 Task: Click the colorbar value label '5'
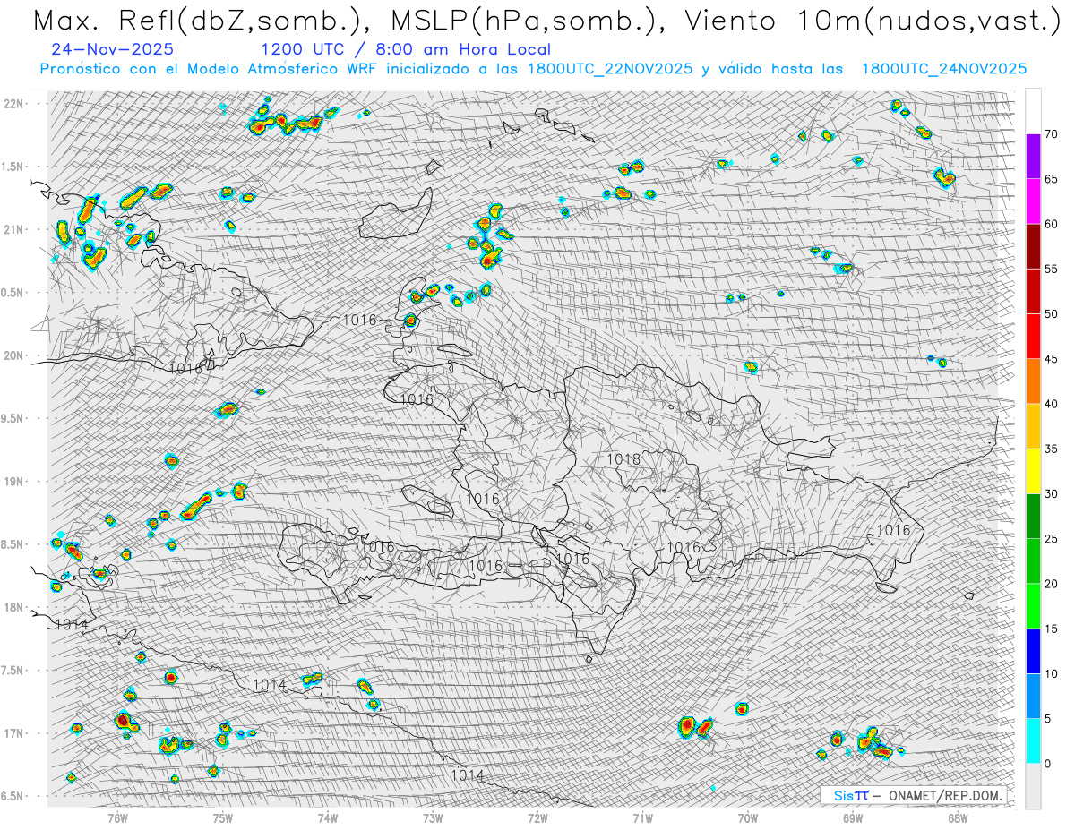[1048, 719]
